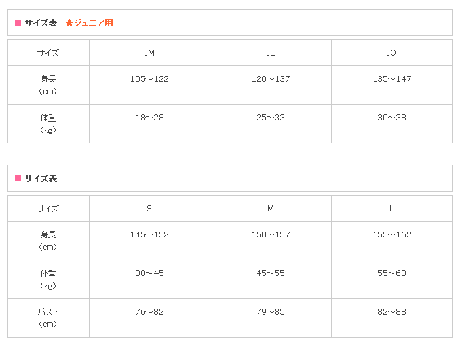Click the 145～152 height cell

point(149,235)
